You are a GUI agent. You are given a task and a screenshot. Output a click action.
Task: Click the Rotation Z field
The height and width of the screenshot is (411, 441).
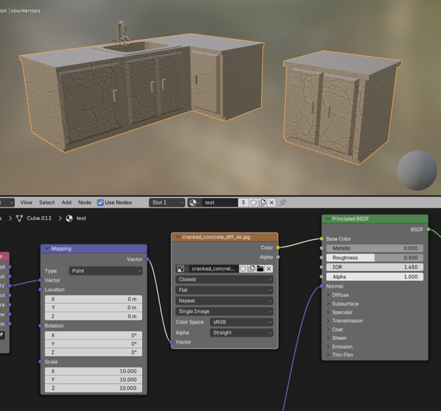coord(93,352)
